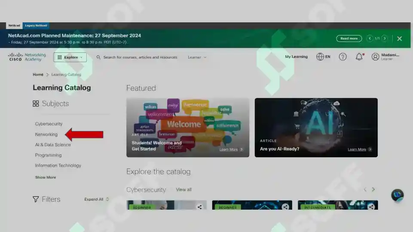Select the AI & Data Science subject
Viewport: 413px width, 232px height.
pos(53,145)
